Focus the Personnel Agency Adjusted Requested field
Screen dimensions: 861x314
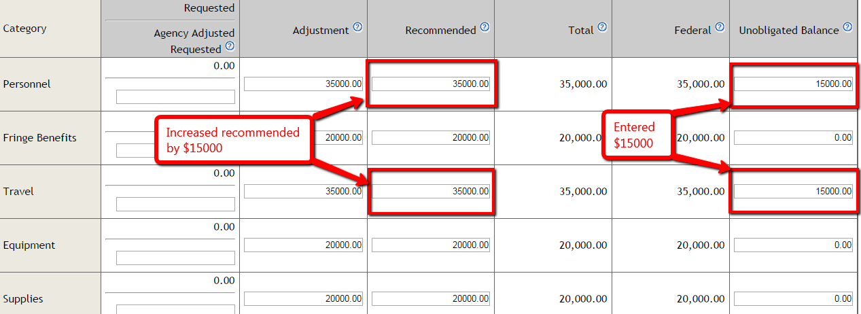[175, 97]
